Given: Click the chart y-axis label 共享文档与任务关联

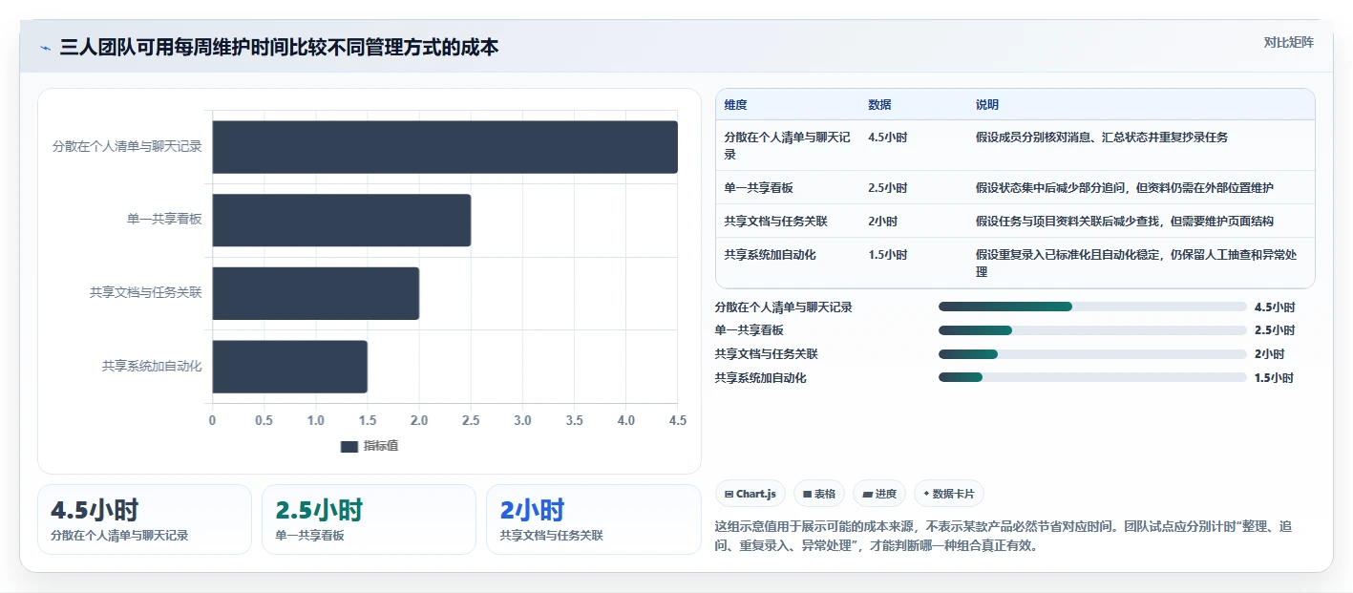Looking at the screenshot, I should (x=146, y=293).
